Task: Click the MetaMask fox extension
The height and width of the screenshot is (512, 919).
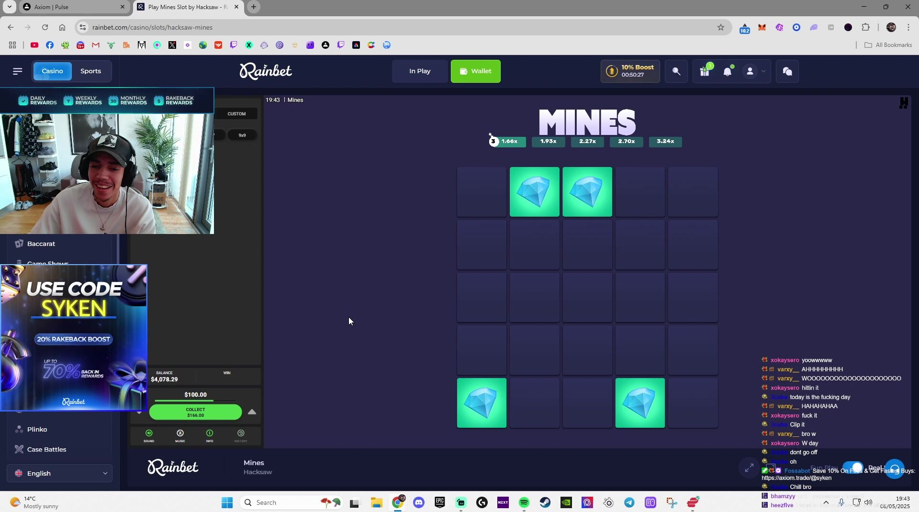Action: (762, 27)
